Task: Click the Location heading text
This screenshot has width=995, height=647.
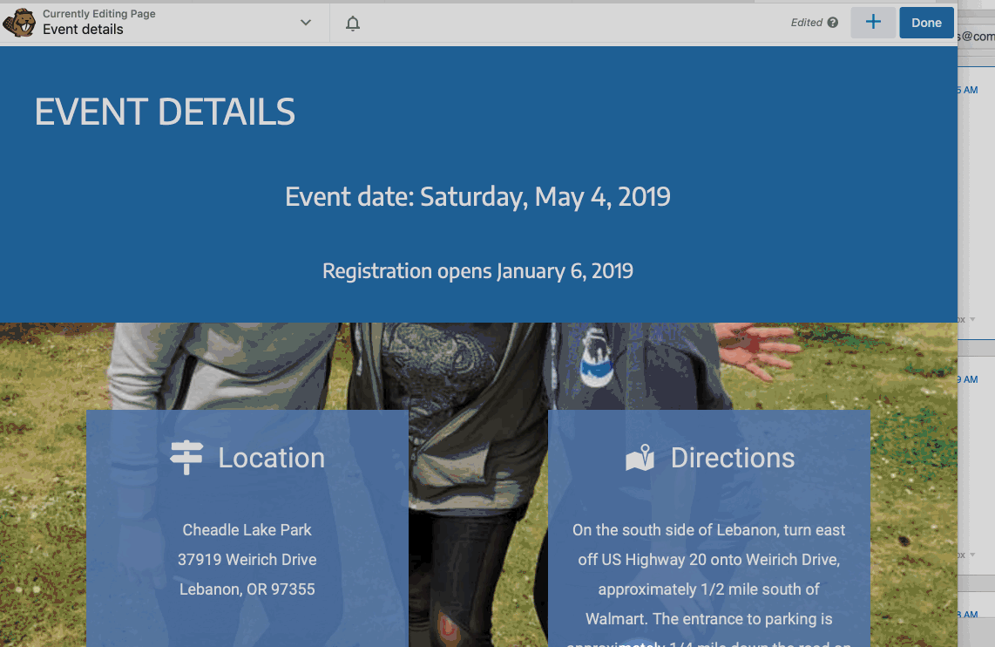Action: coord(271,458)
